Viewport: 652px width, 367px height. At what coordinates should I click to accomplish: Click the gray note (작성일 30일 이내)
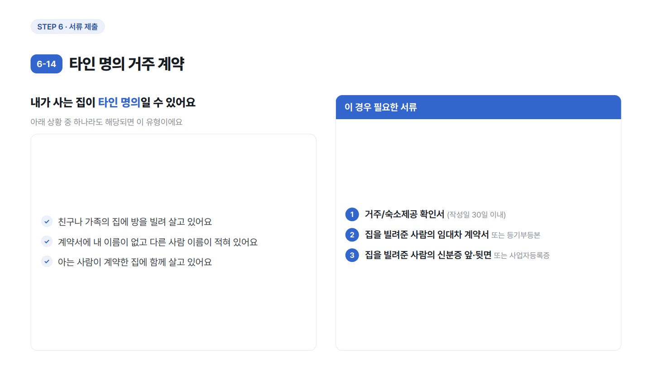coord(476,215)
